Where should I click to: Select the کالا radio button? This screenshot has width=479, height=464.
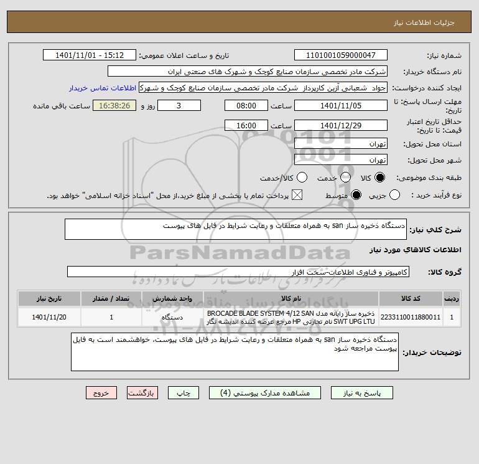click(x=379, y=178)
